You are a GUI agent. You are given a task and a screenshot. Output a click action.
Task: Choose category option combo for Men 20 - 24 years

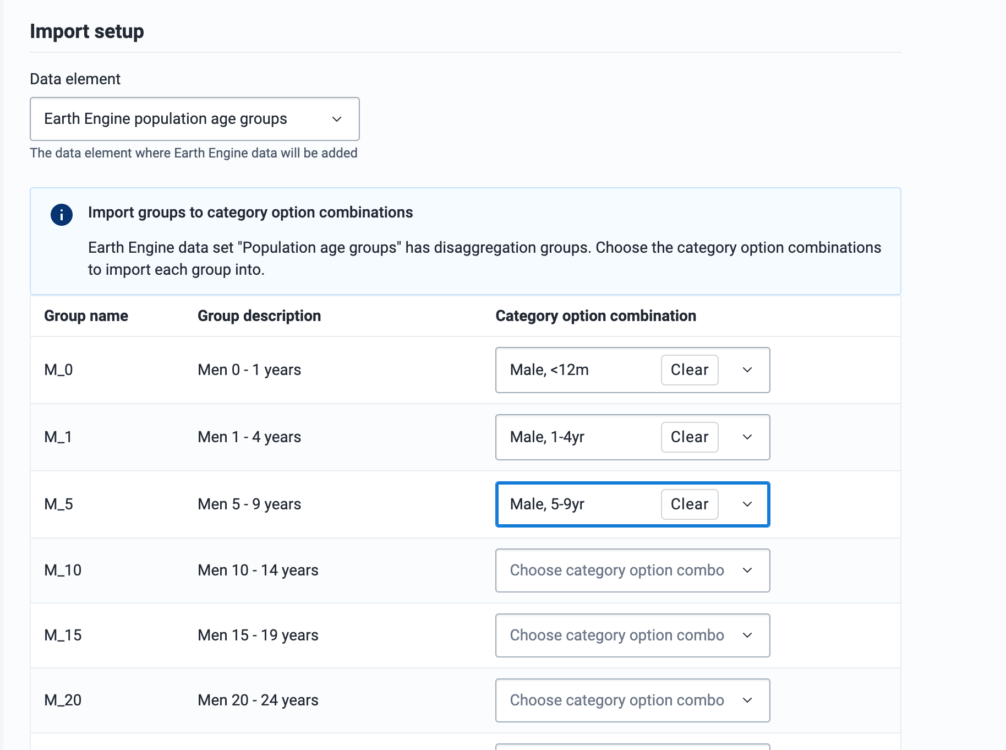click(616, 700)
